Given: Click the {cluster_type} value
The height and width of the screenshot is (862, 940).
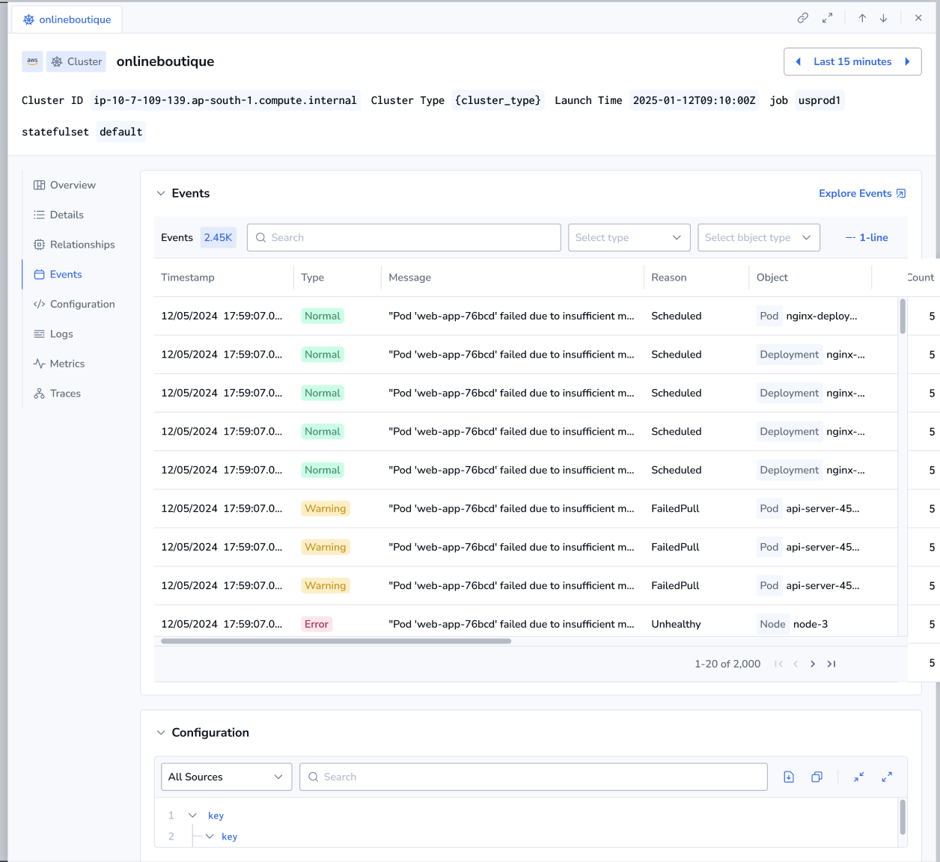Looking at the screenshot, I should (x=498, y=100).
